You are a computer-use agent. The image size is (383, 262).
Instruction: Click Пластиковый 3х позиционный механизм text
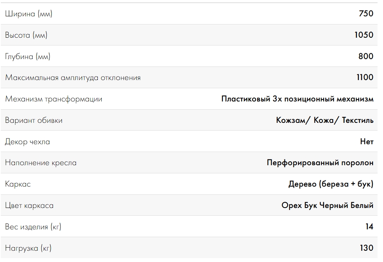point(297,99)
